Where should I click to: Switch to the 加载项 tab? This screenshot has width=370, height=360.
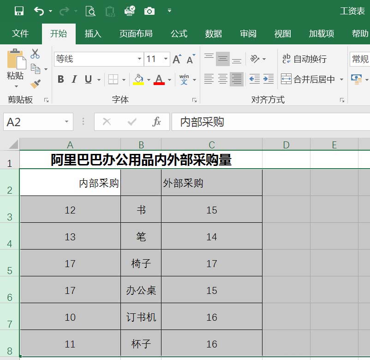point(322,34)
